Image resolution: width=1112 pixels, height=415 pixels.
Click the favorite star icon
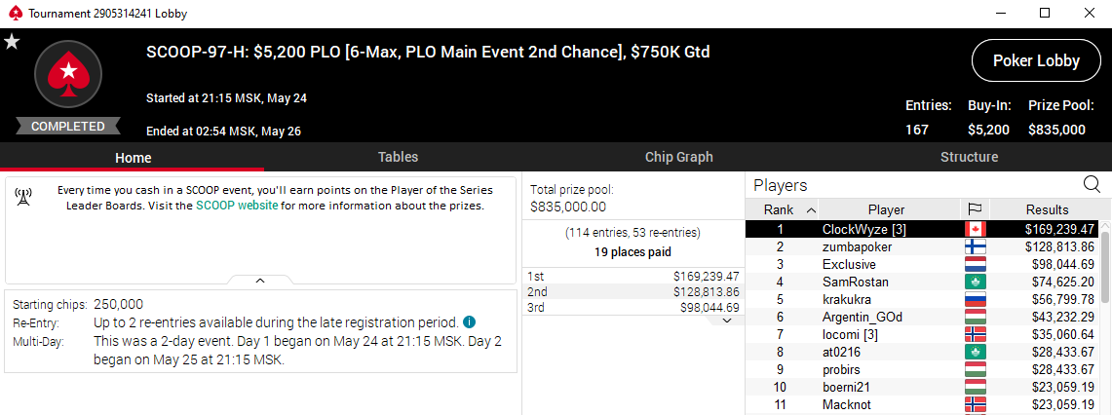point(12,43)
